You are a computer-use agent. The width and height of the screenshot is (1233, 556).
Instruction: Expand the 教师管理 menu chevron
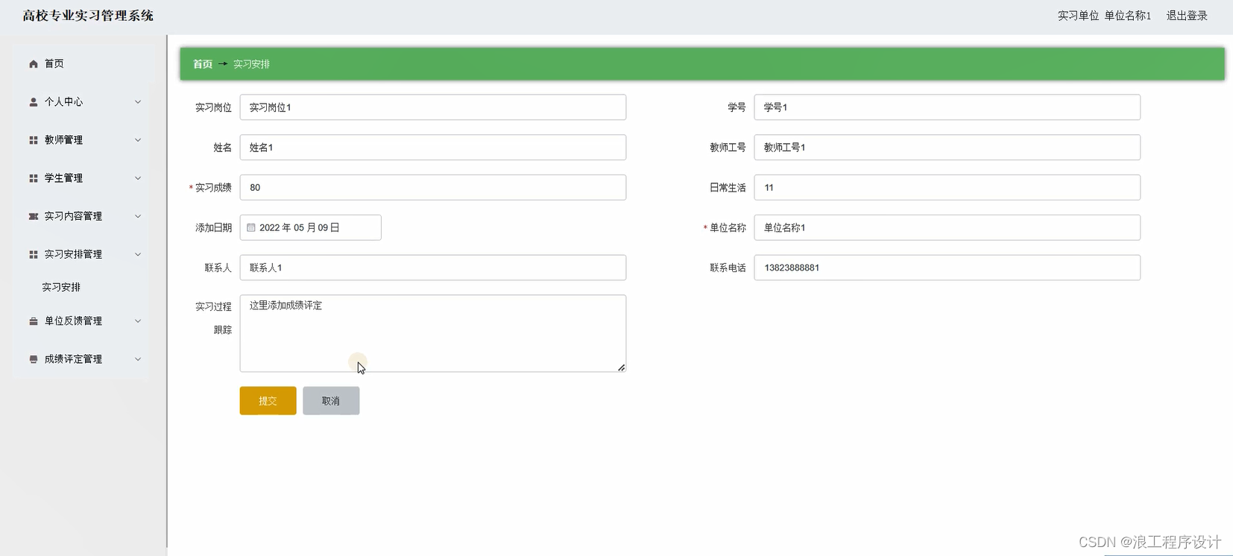point(138,140)
